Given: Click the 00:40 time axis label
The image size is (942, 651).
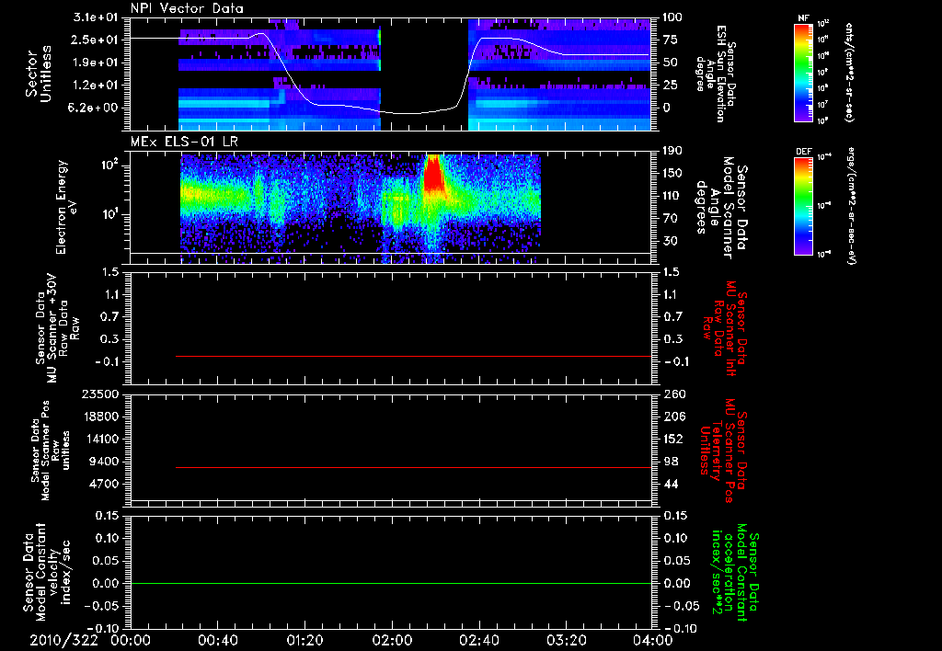Looking at the screenshot, I should [217, 640].
